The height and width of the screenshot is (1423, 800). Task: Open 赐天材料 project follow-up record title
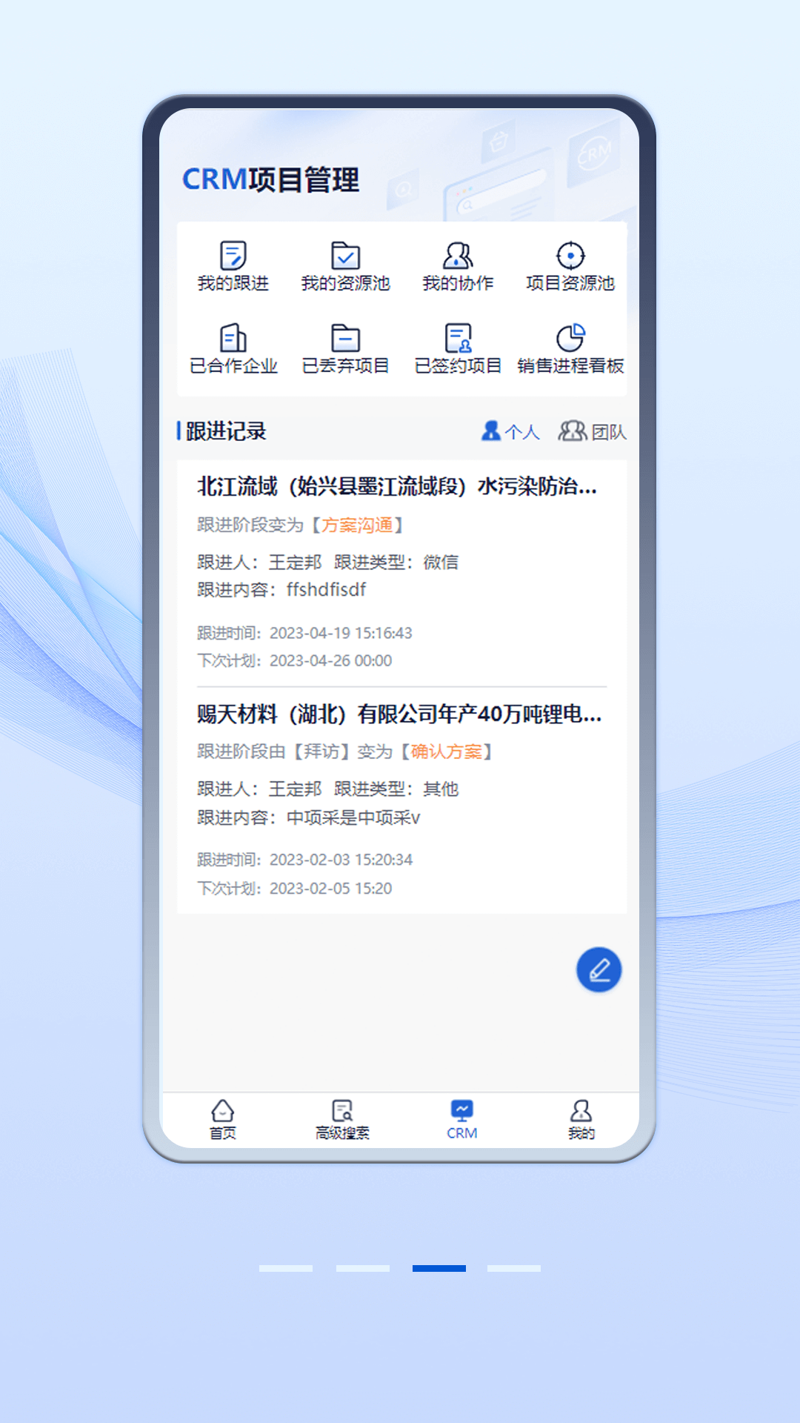399,714
